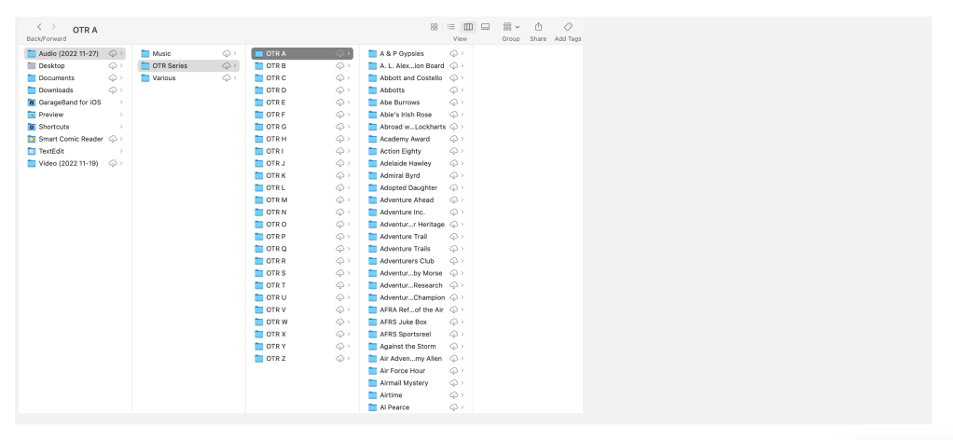Click the Add Tags icon
Screen dimensions: 953x440
point(568,29)
